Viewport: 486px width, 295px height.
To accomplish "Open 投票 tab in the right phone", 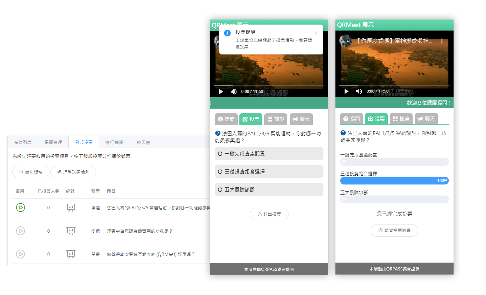I will point(376,119).
